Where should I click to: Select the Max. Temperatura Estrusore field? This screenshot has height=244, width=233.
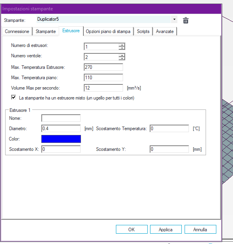103,67
